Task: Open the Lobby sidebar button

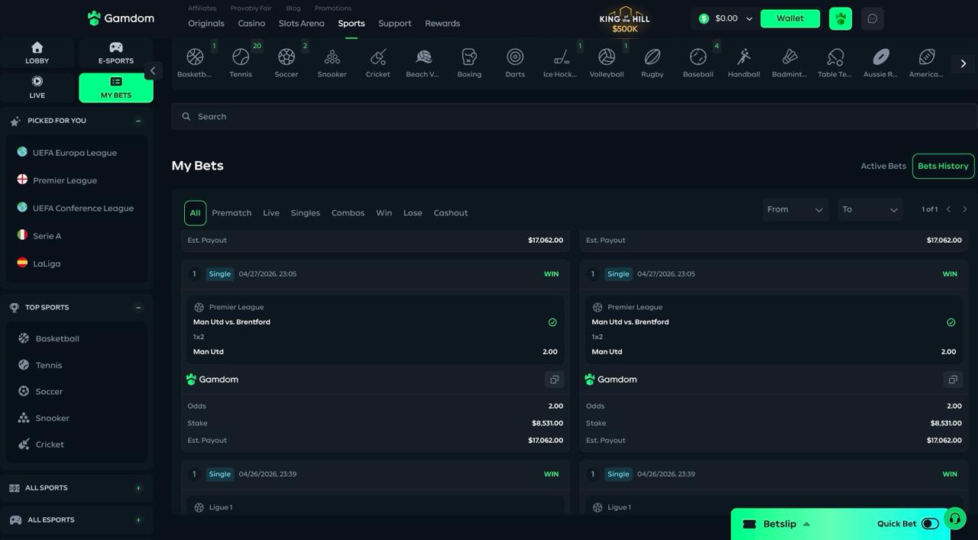Action: [x=37, y=53]
